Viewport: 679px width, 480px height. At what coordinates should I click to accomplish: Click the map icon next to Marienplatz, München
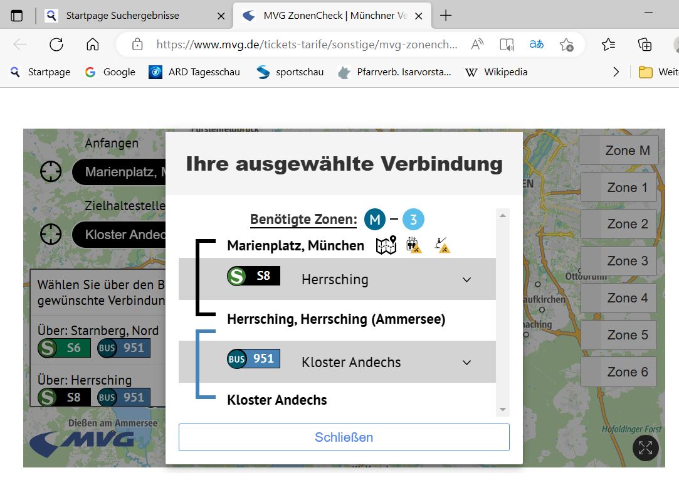pyautogui.click(x=386, y=245)
